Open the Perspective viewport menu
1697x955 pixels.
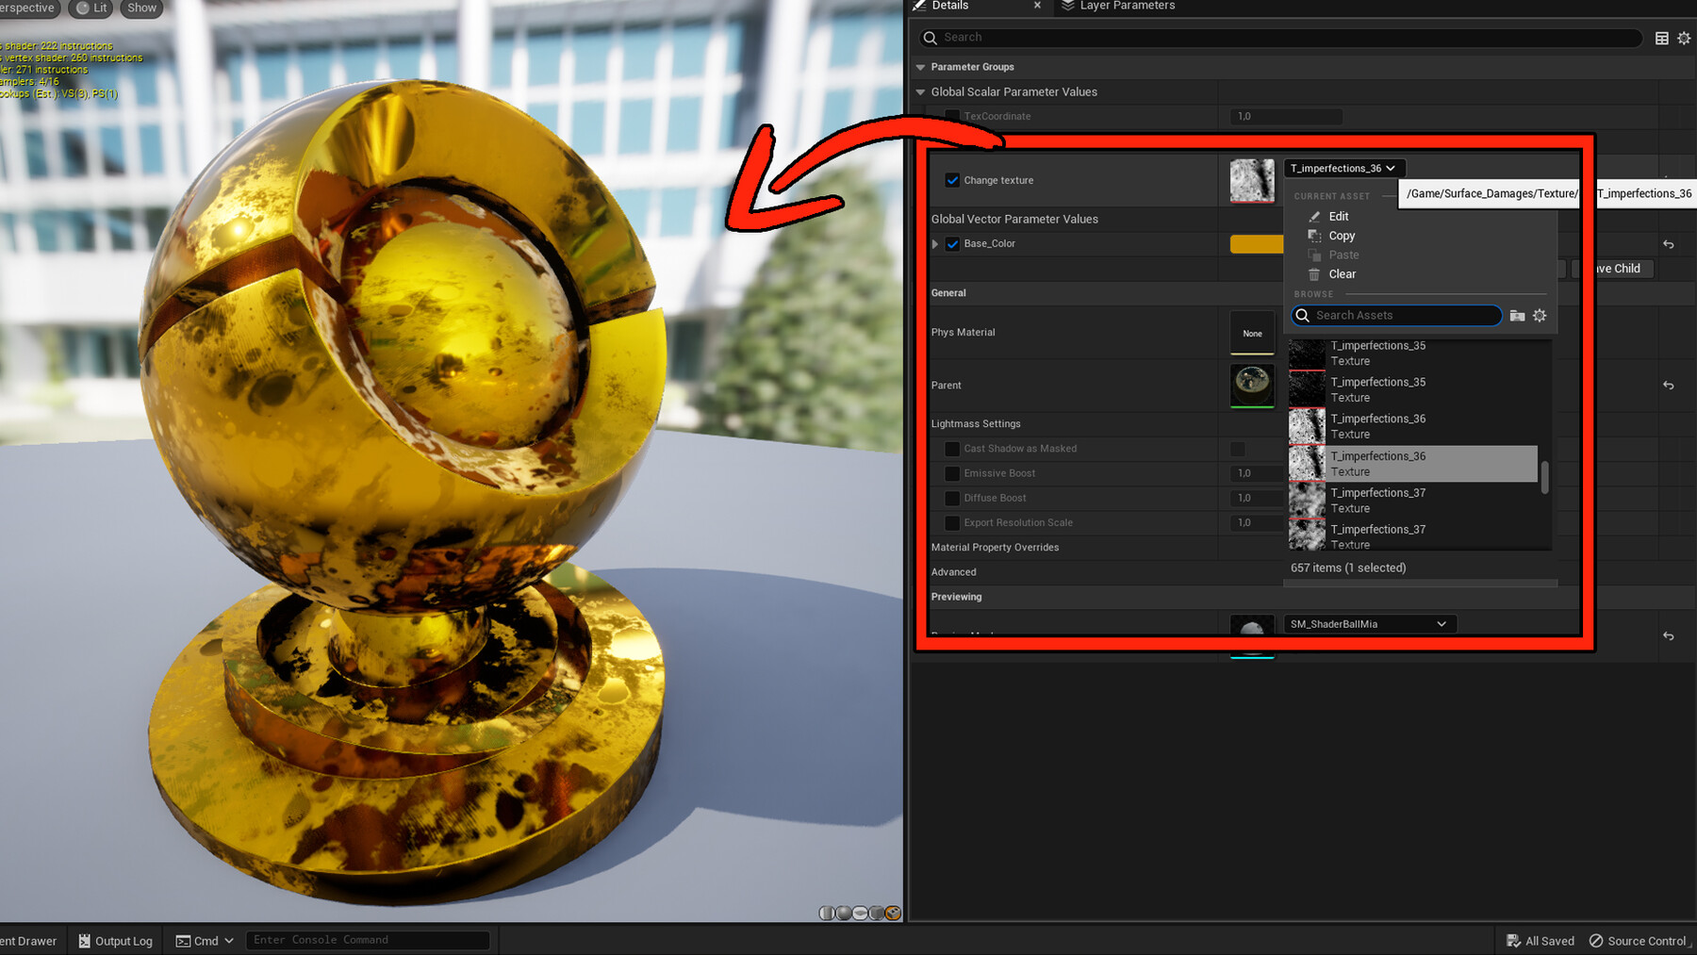coord(28,8)
